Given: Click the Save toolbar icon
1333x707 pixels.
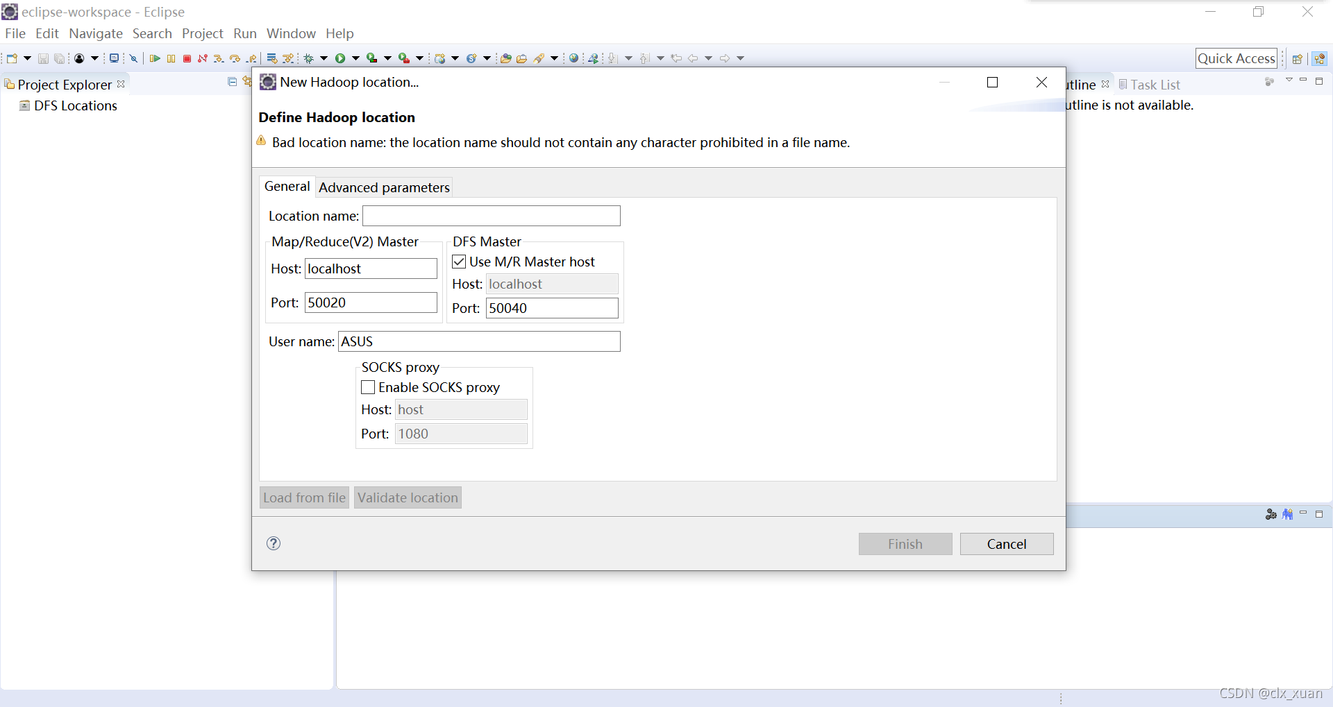Looking at the screenshot, I should tap(43, 58).
